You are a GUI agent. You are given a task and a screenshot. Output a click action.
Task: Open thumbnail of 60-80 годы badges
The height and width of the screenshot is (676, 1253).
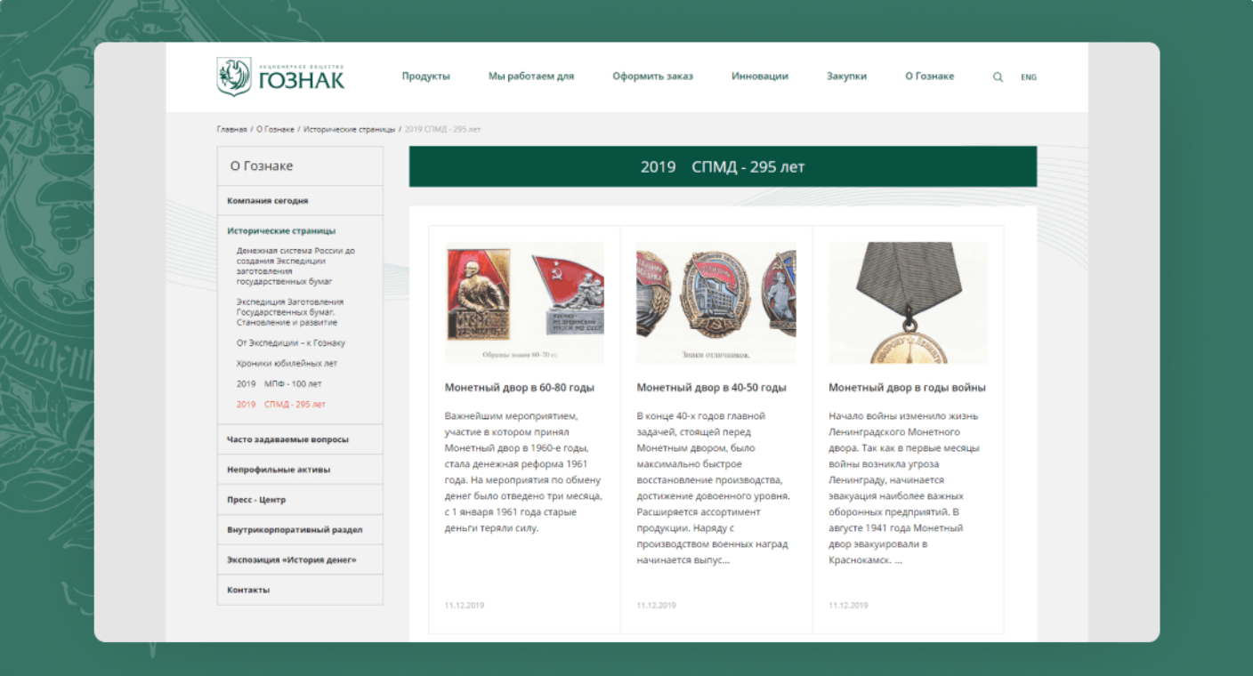(x=524, y=302)
